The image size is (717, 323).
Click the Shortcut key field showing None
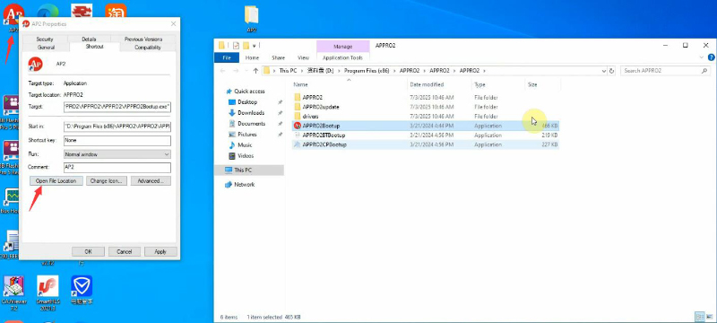[x=117, y=141]
